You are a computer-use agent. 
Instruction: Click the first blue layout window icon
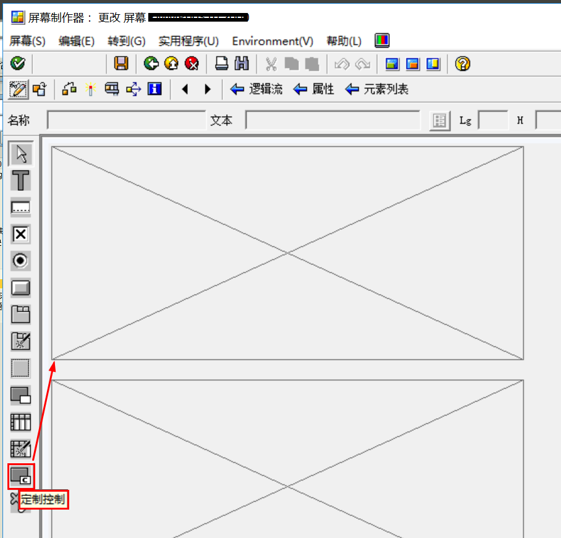(x=392, y=64)
